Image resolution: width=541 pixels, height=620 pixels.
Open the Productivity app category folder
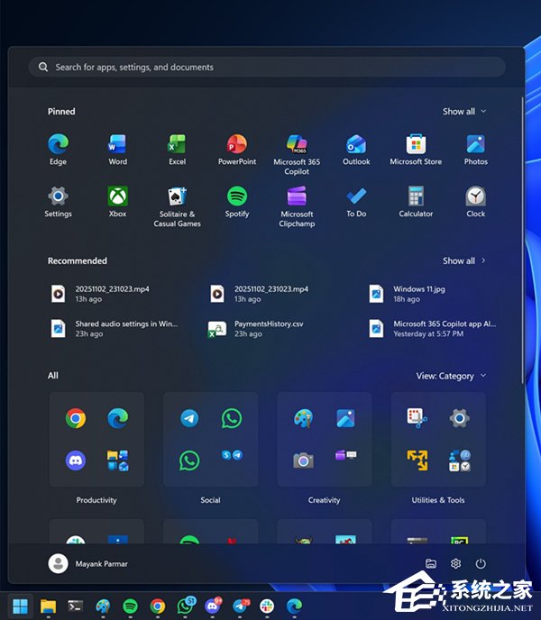click(96, 440)
